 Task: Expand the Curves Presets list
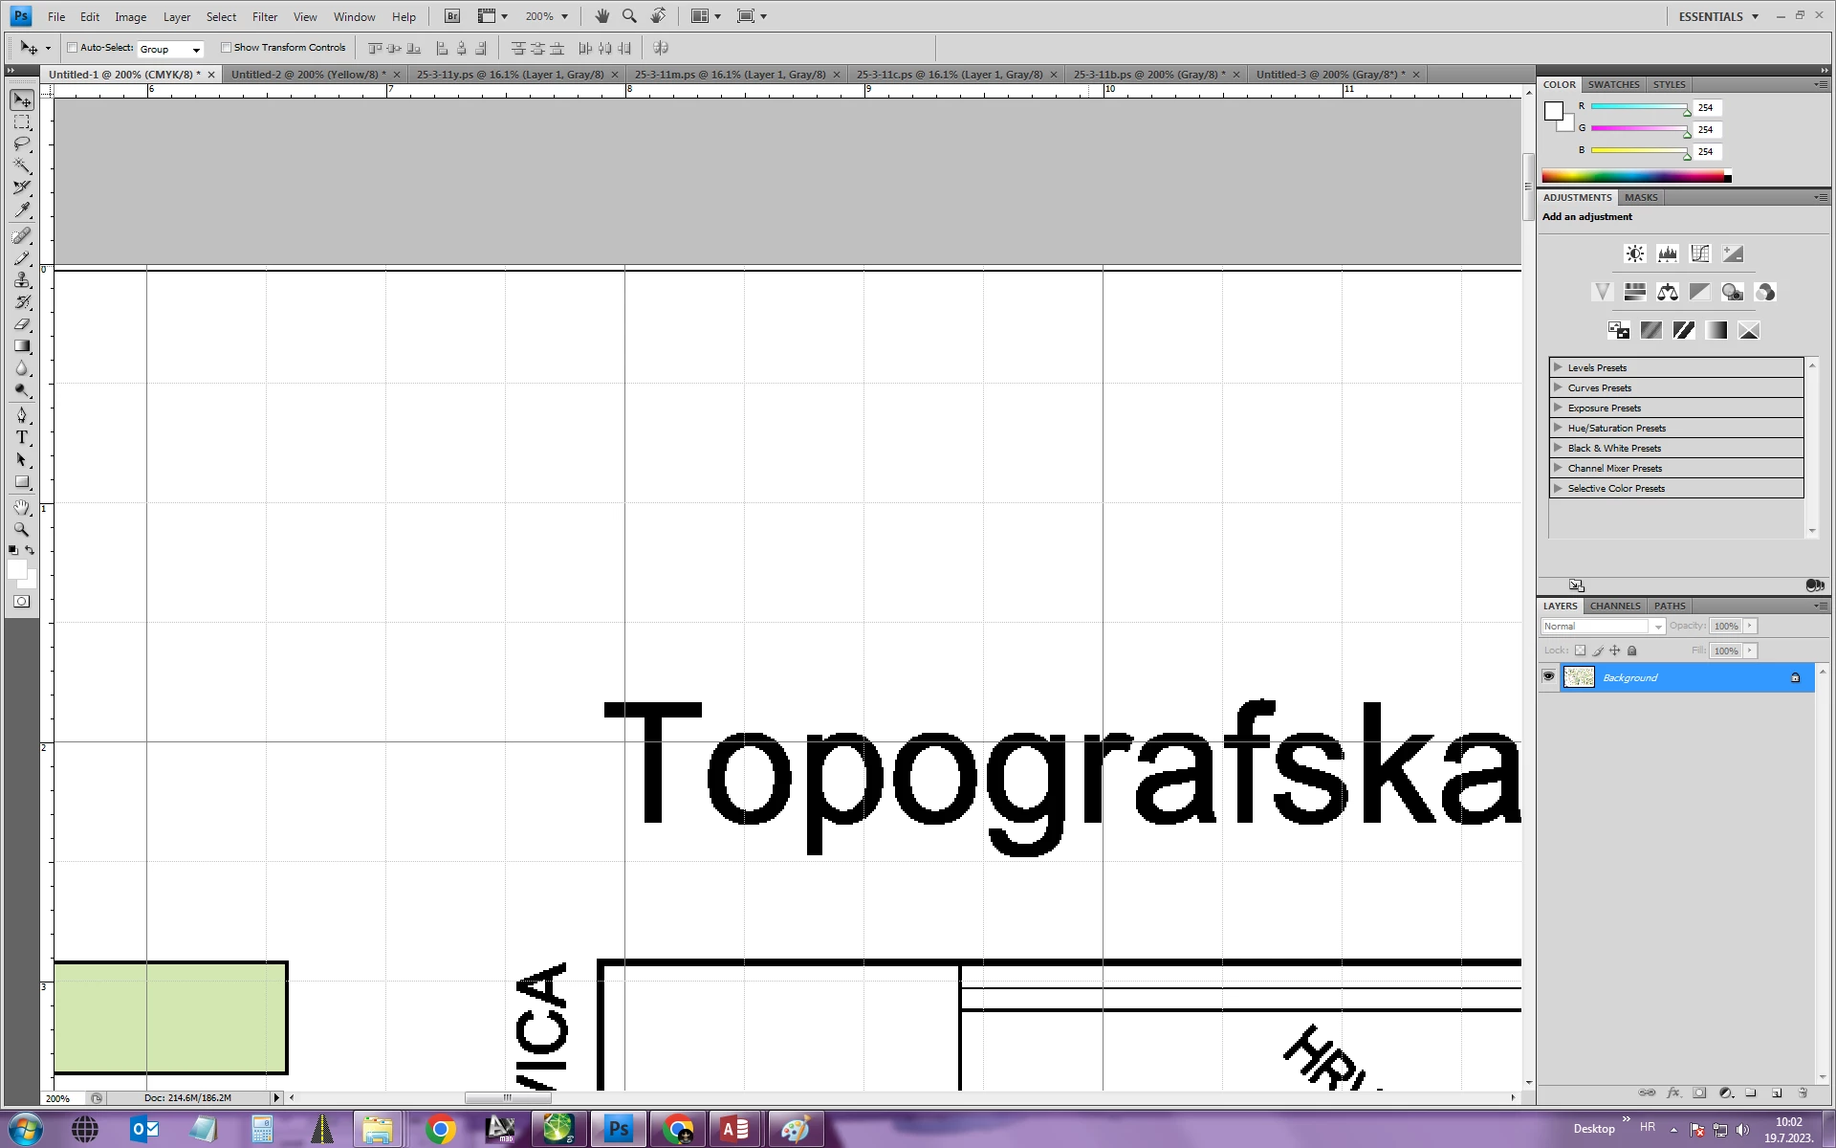(1559, 387)
